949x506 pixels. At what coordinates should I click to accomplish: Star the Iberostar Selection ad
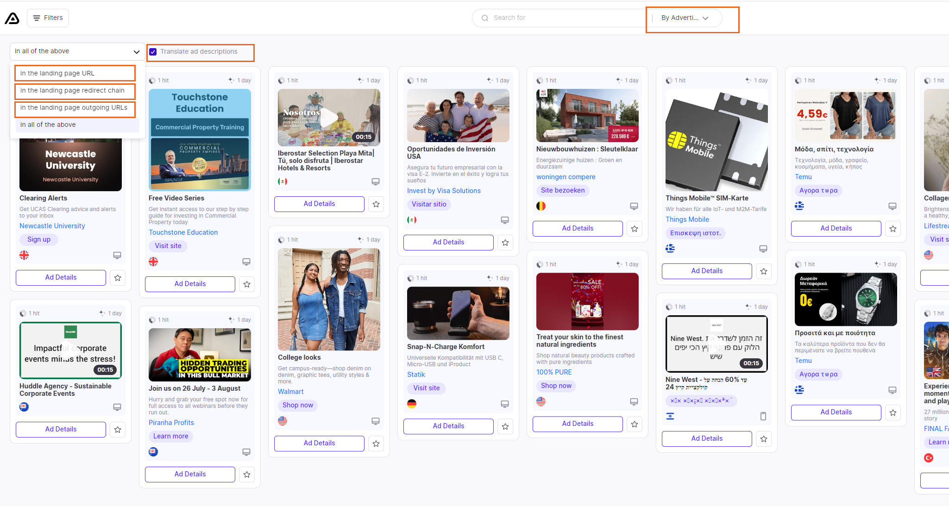(376, 204)
